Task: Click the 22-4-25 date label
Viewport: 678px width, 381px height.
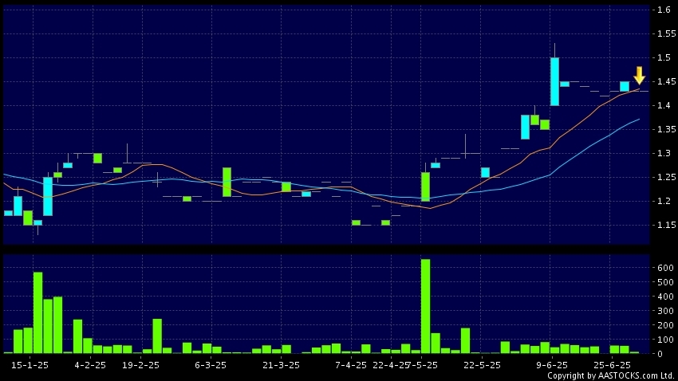Action: coord(391,365)
